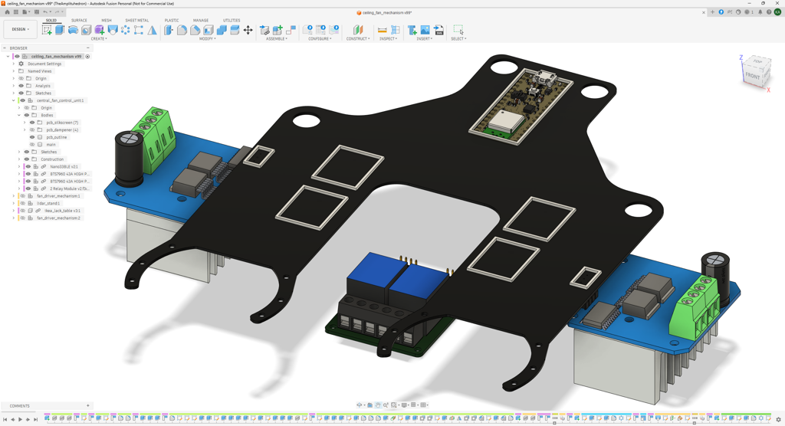Select the Revolve tool icon
This screenshot has width=785, height=426.
point(73,30)
